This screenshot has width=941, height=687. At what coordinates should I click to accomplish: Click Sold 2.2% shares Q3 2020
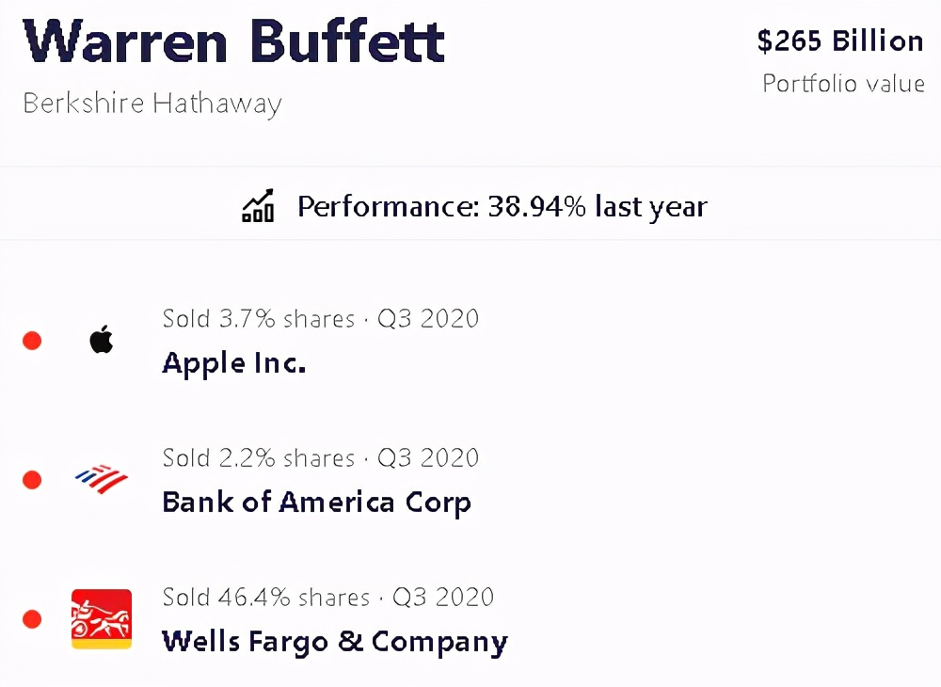pos(320,457)
